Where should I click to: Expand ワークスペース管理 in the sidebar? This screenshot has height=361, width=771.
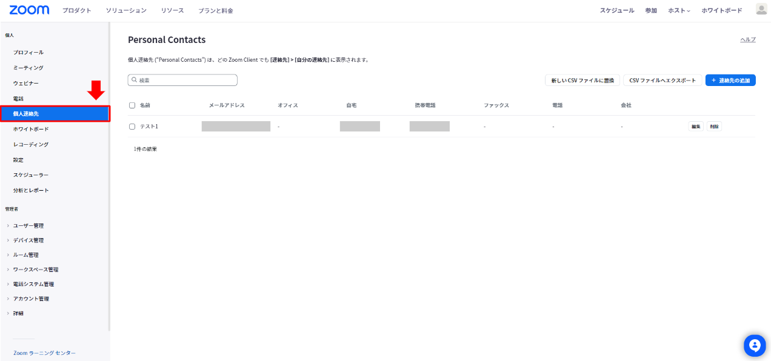point(35,269)
